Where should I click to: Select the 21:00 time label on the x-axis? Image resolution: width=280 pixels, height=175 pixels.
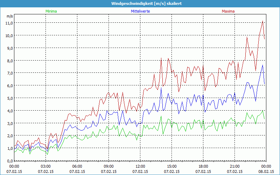pyautogui.click(x=235, y=166)
